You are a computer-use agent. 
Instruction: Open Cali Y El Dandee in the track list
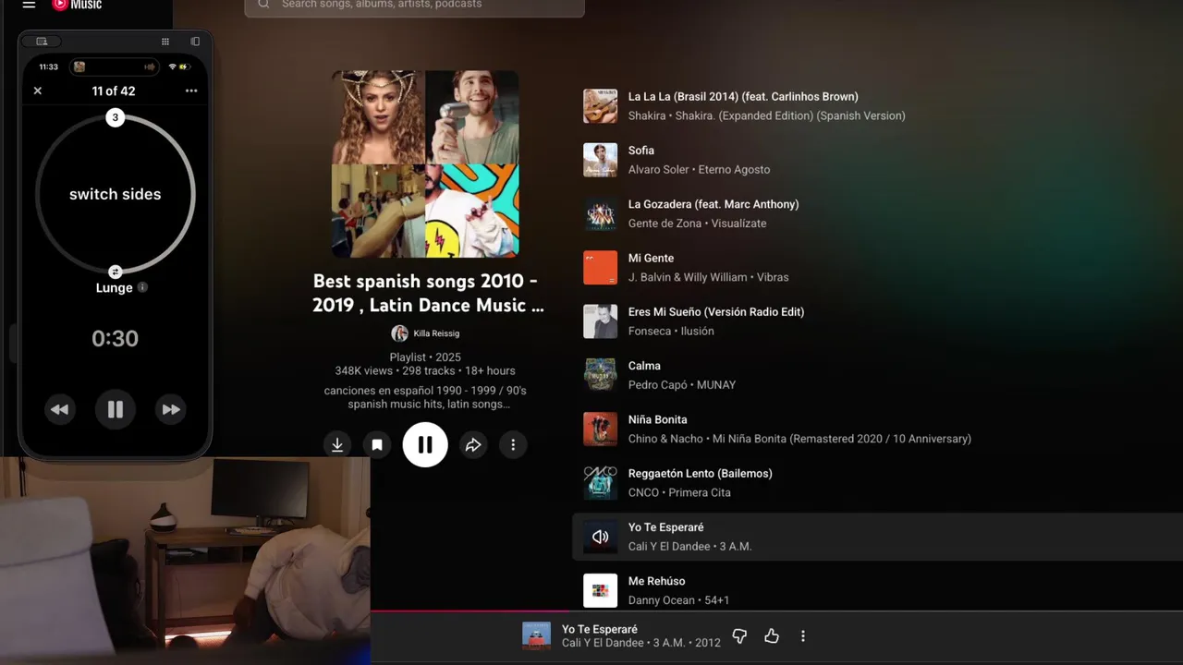click(670, 547)
